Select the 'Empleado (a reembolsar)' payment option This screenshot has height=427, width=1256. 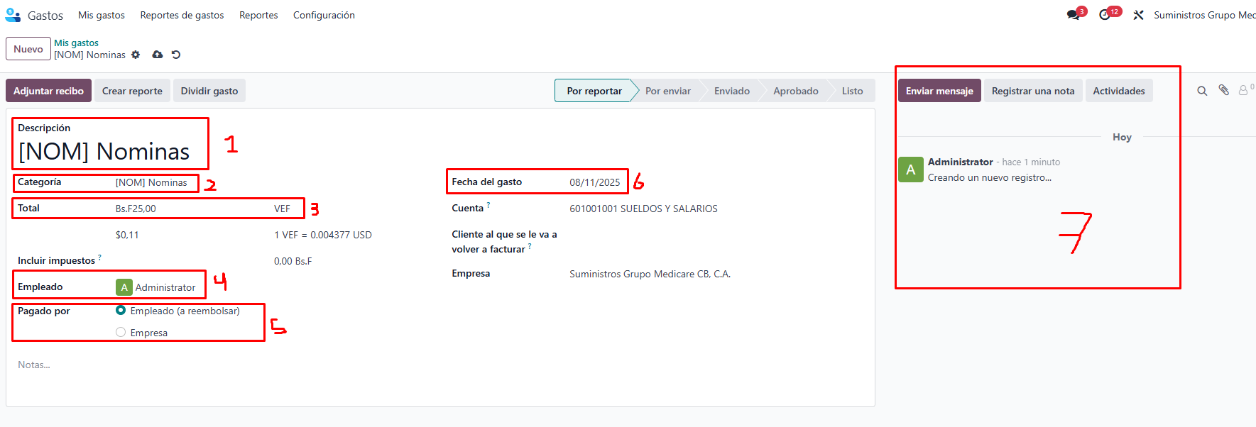(x=121, y=311)
